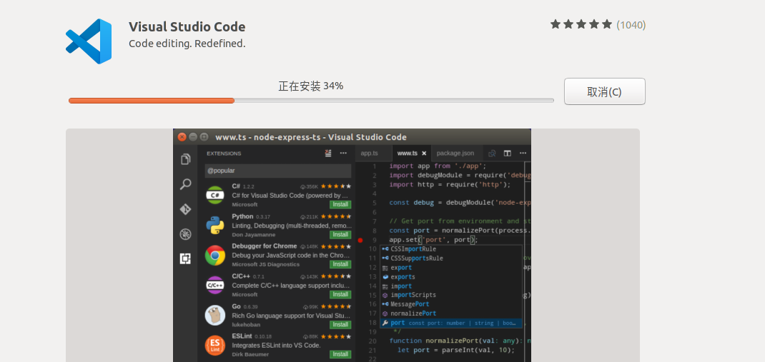The image size is (765, 362).
Task: Select the Search magnifier icon in the preview sidebar
Action: tap(185, 184)
